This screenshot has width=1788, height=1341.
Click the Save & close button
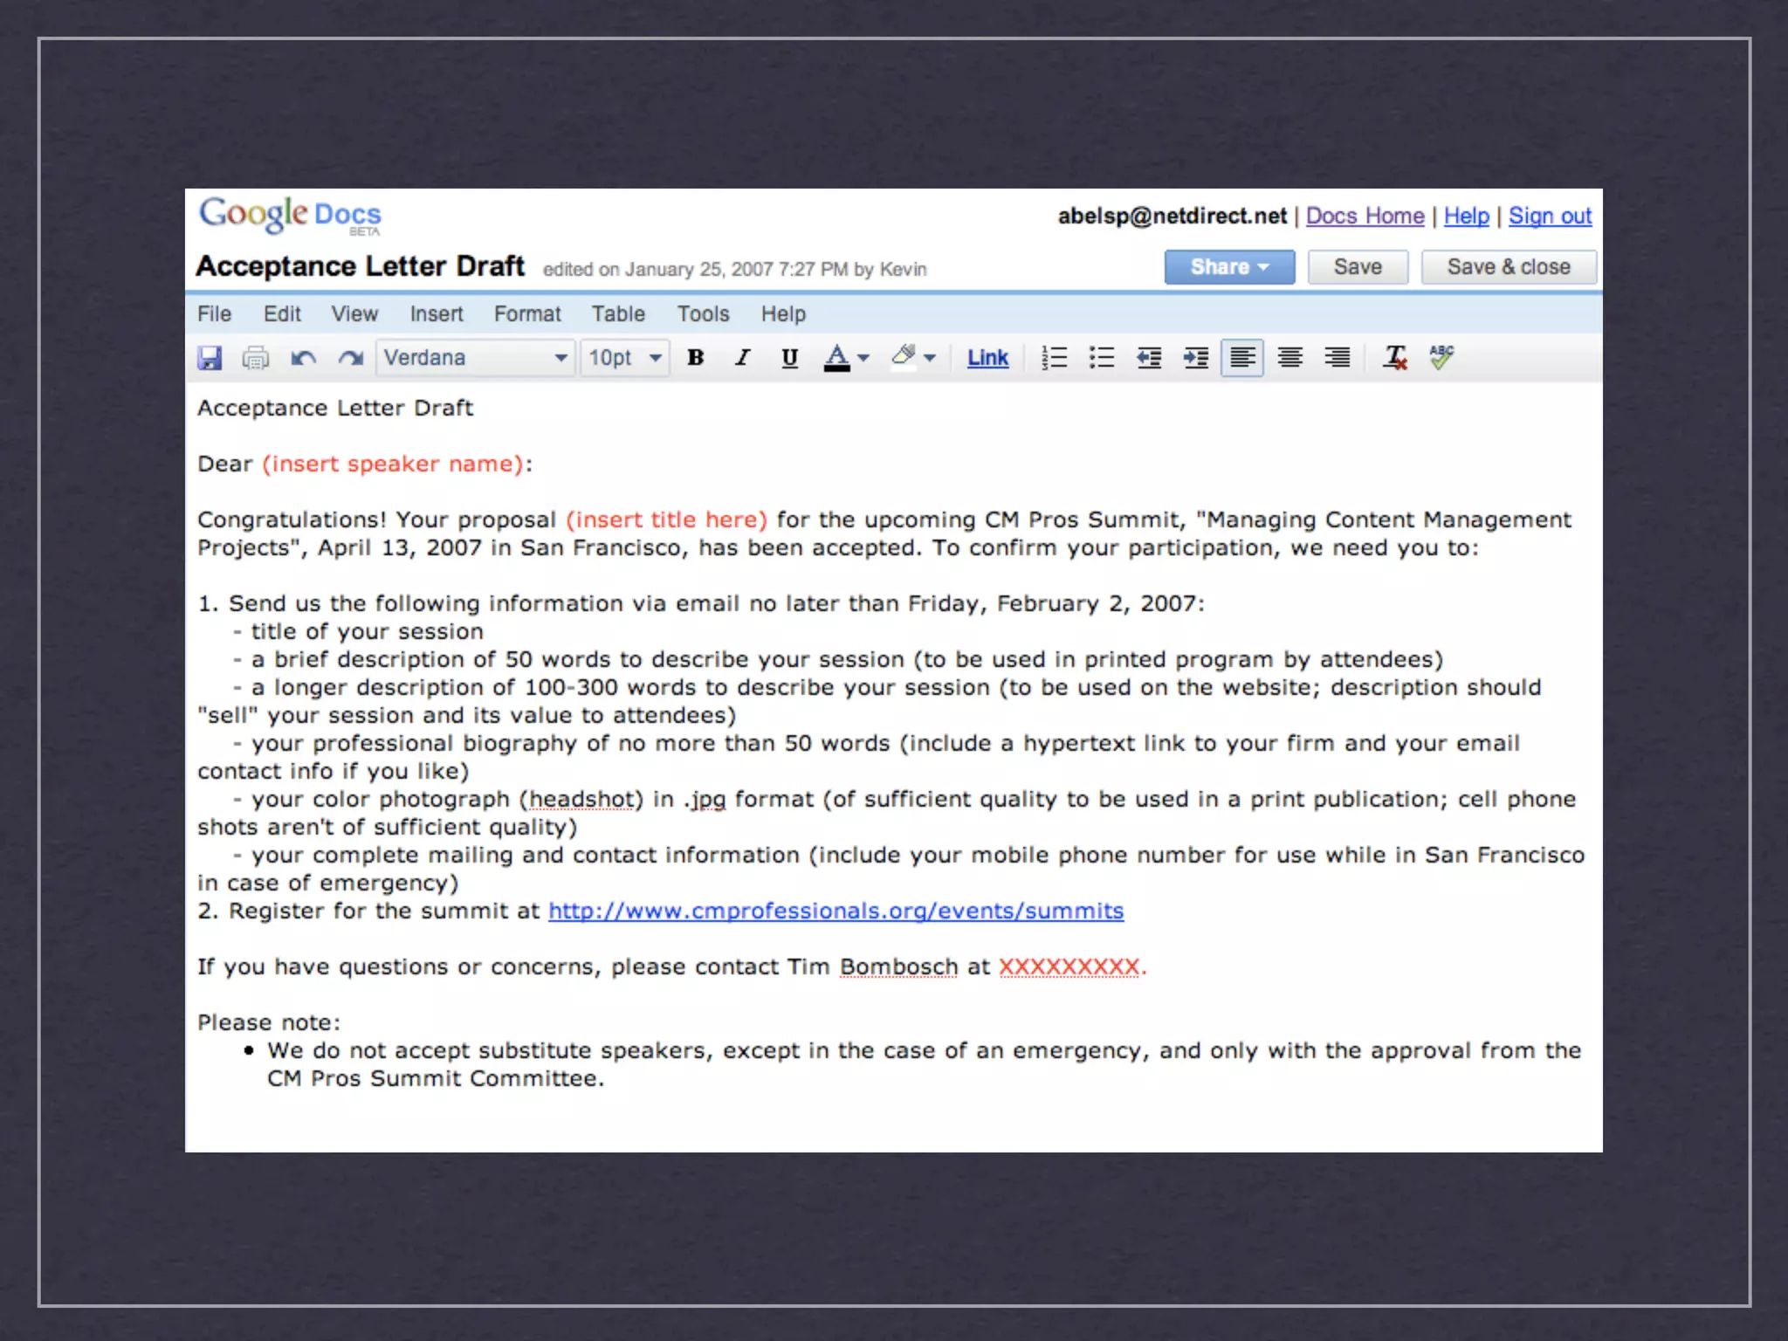[x=1509, y=267]
